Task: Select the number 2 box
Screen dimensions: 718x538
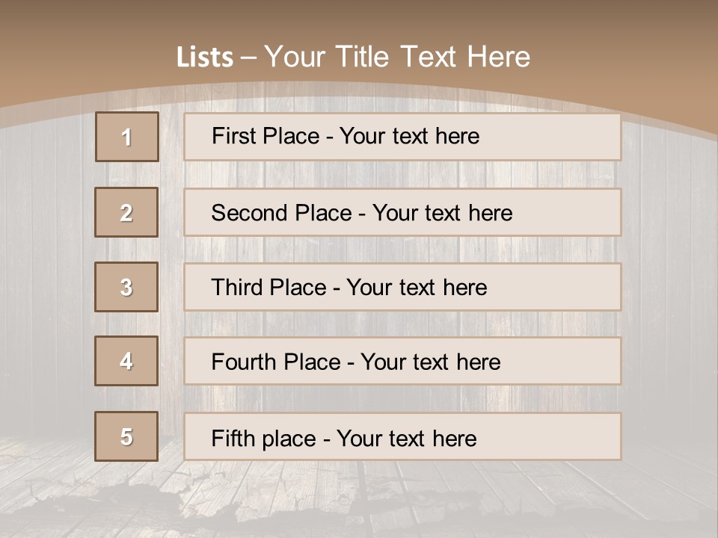Action: [126, 212]
